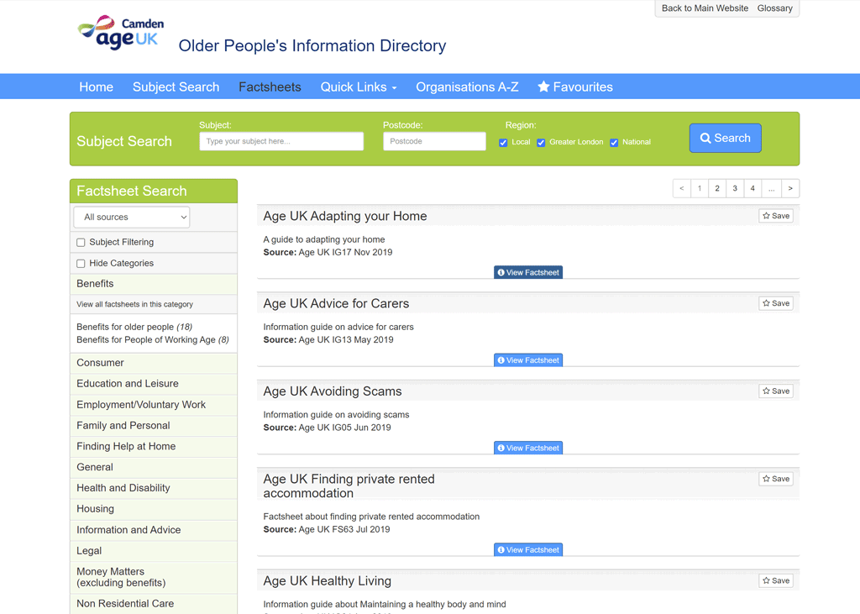860x614 pixels.
Task: Click the Age UK Advice for Carers title
Action: [336, 303]
